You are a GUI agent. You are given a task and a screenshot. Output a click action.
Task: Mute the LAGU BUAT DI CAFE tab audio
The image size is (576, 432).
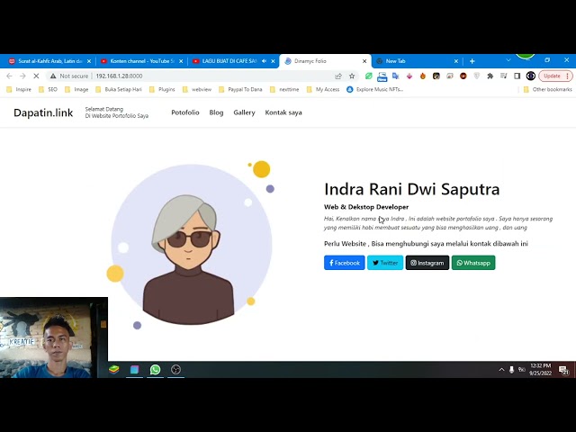coord(264,61)
